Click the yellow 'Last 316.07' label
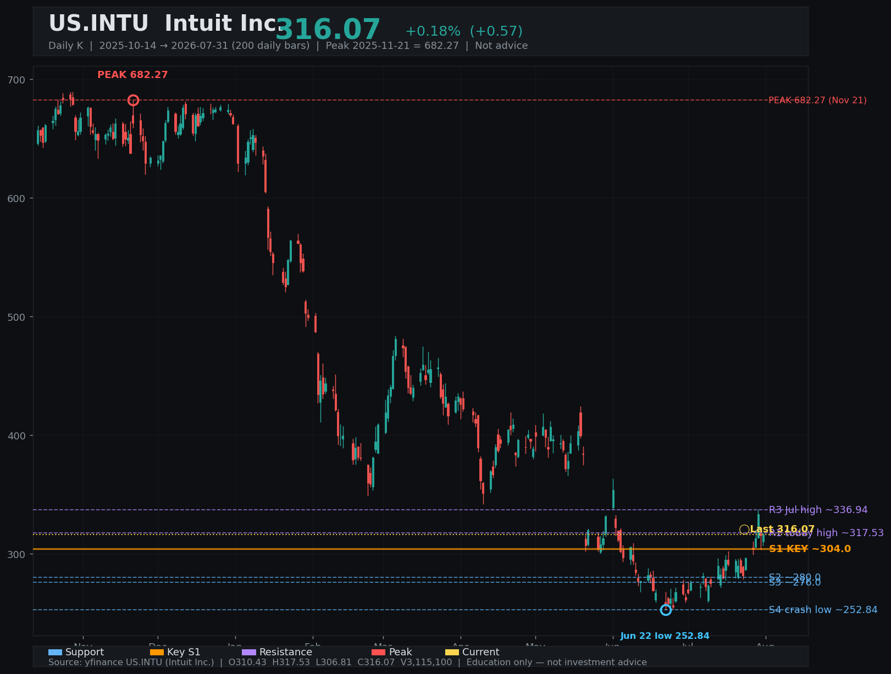Screen dimensions: 891x674 [x=782, y=530]
